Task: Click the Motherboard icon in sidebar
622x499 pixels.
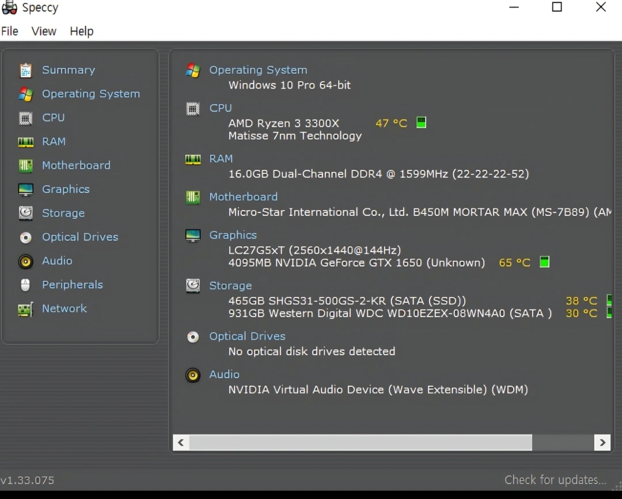Action: coord(26,165)
